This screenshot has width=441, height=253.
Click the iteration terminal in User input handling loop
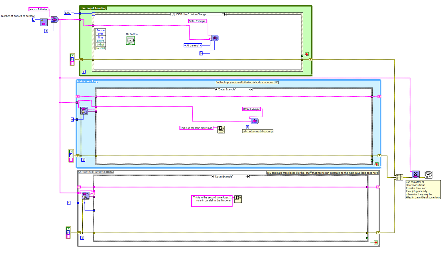coord(84,72)
